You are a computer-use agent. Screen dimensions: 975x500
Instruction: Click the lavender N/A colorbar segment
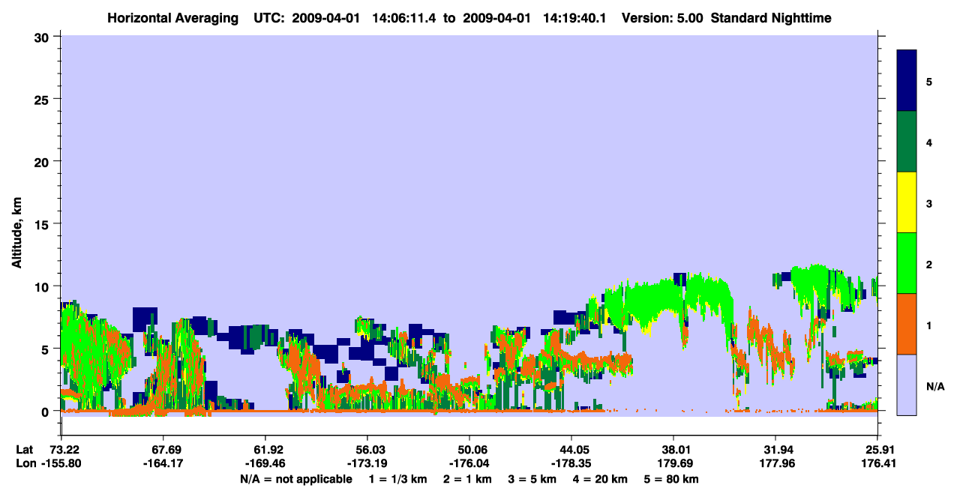tap(907, 385)
